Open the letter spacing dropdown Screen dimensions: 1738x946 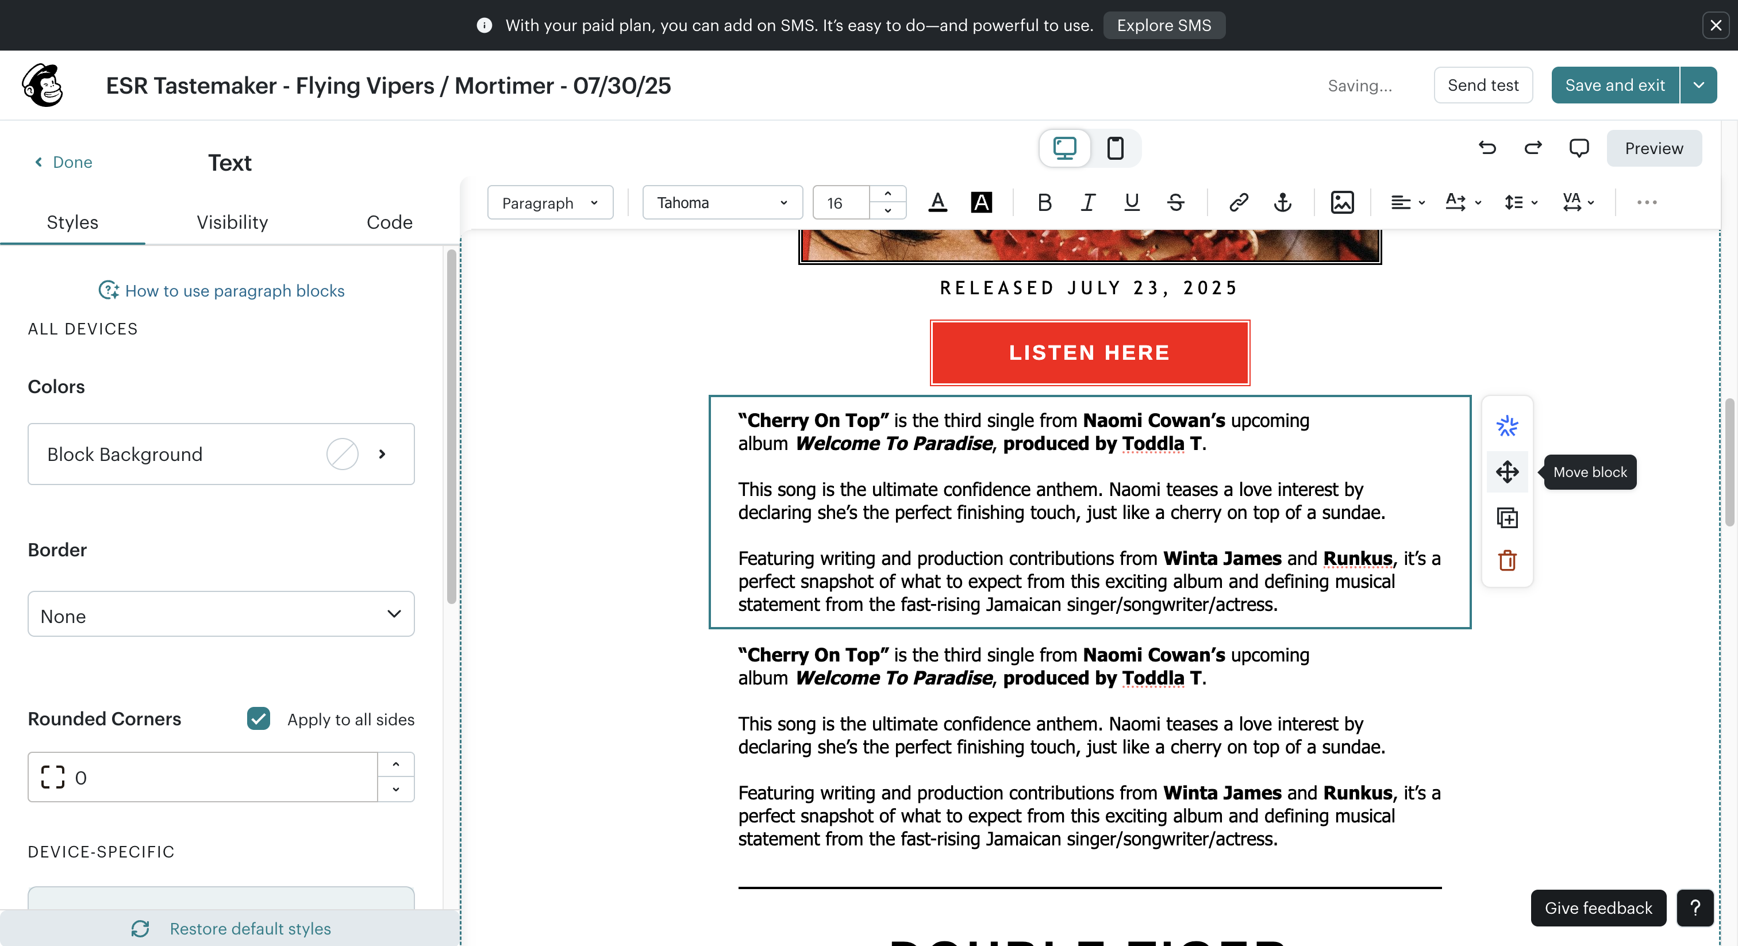pyautogui.click(x=1578, y=202)
